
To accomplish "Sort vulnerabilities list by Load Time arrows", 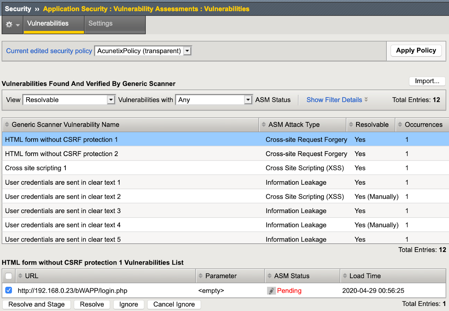I will click(345, 276).
